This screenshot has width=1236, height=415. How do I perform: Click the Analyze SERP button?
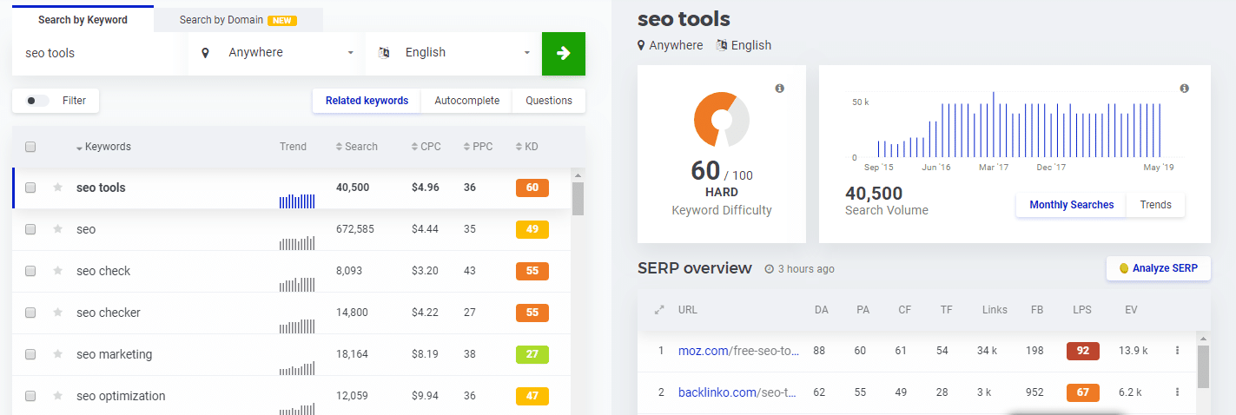[1159, 268]
